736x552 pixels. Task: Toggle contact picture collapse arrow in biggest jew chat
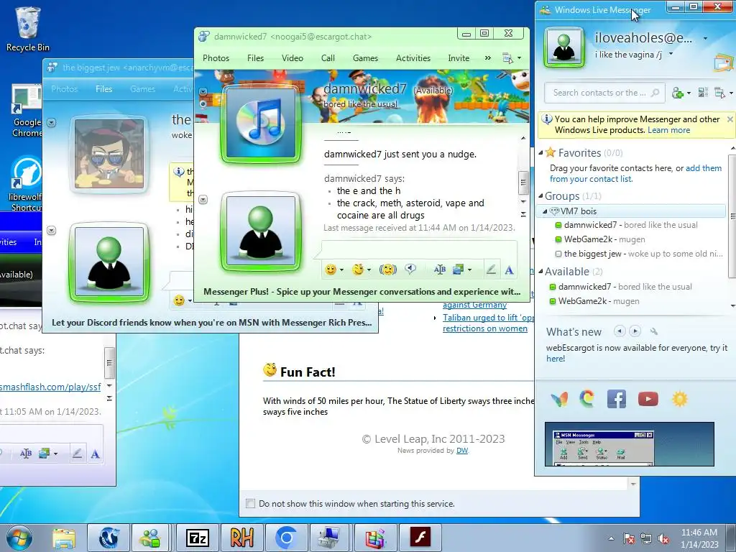[51, 122]
